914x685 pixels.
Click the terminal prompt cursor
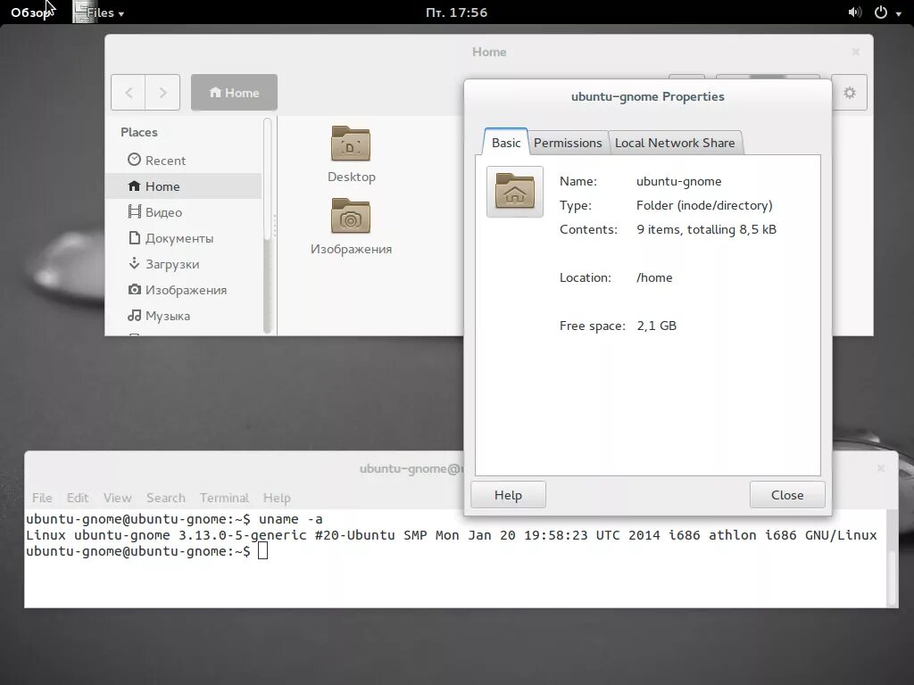263,550
